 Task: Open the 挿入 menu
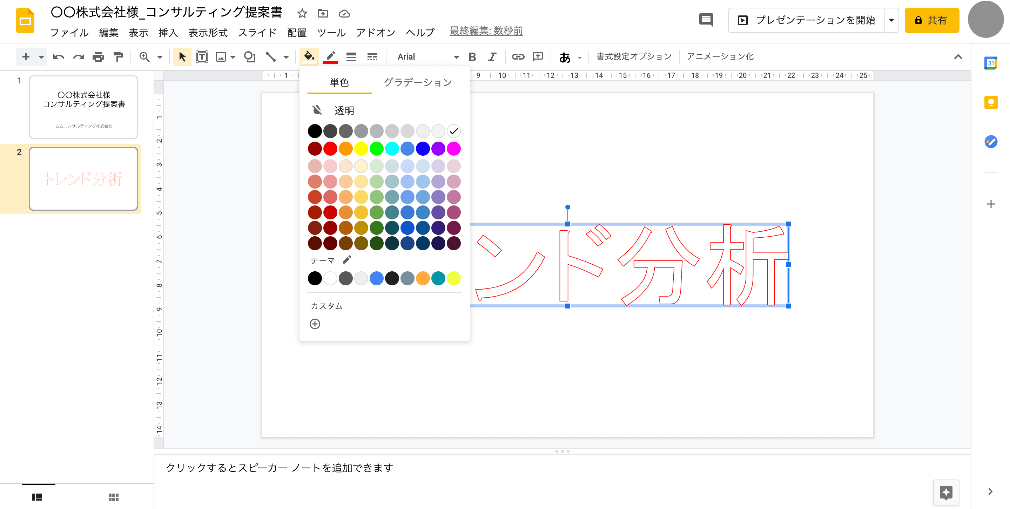(168, 32)
